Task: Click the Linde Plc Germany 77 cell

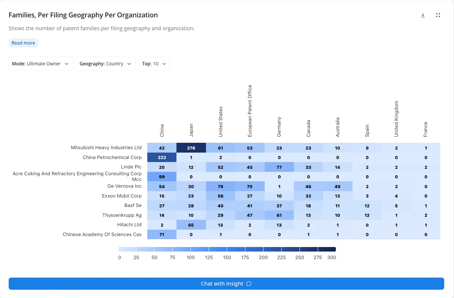Action: (x=279, y=167)
